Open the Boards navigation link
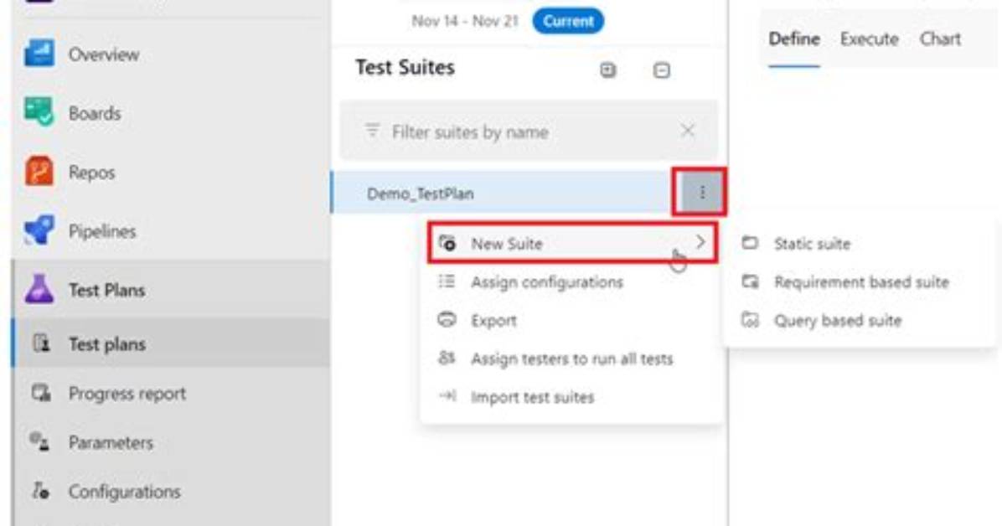Image resolution: width=1002 pixels, height=526 pixels. coord(95,113)
